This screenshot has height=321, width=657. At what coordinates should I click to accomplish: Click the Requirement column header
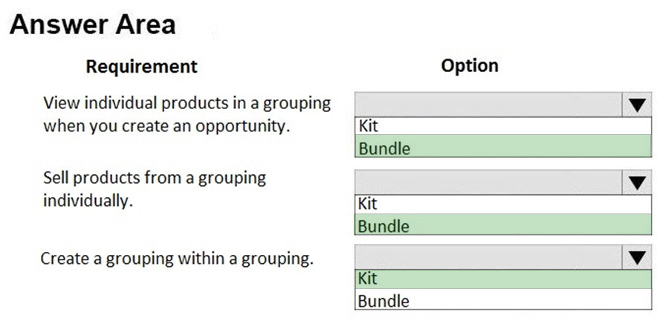pyautogui.click(x=141, y=67)
